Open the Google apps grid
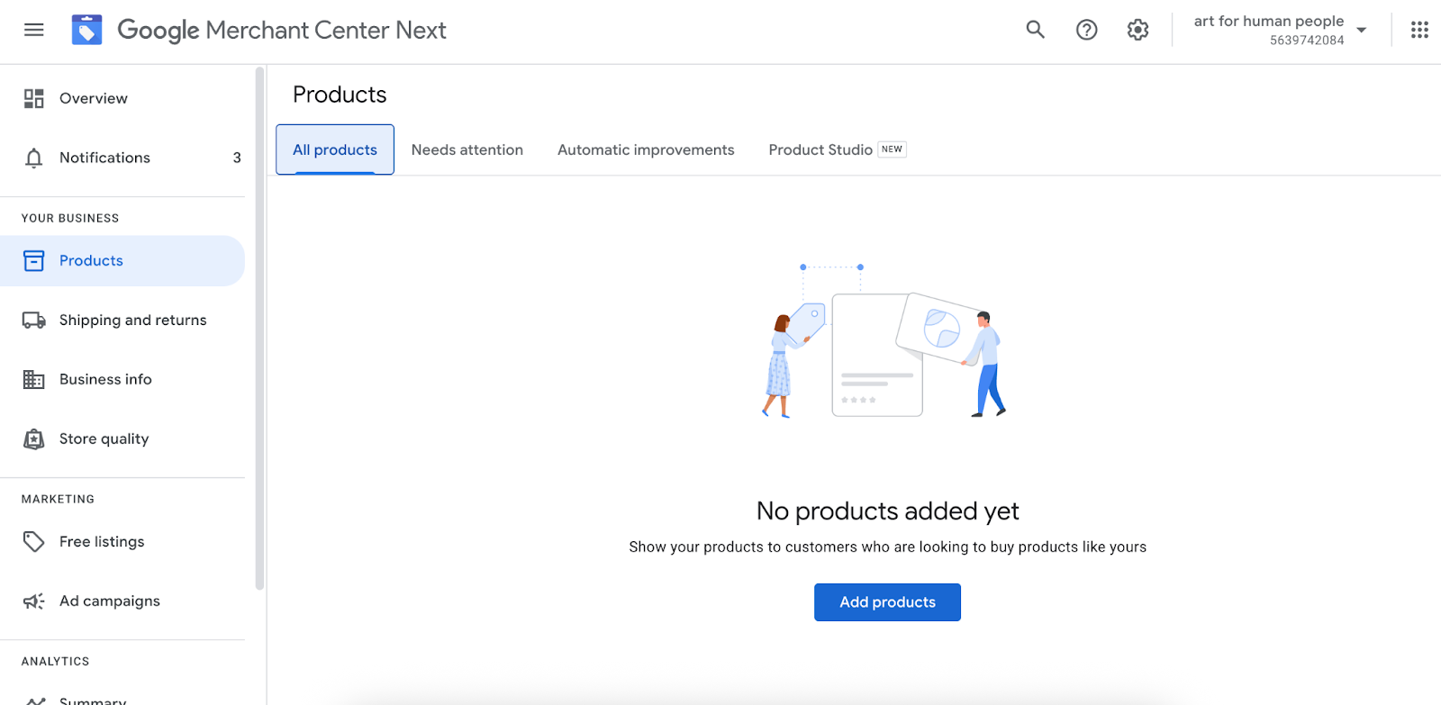 click(1420, 30)
